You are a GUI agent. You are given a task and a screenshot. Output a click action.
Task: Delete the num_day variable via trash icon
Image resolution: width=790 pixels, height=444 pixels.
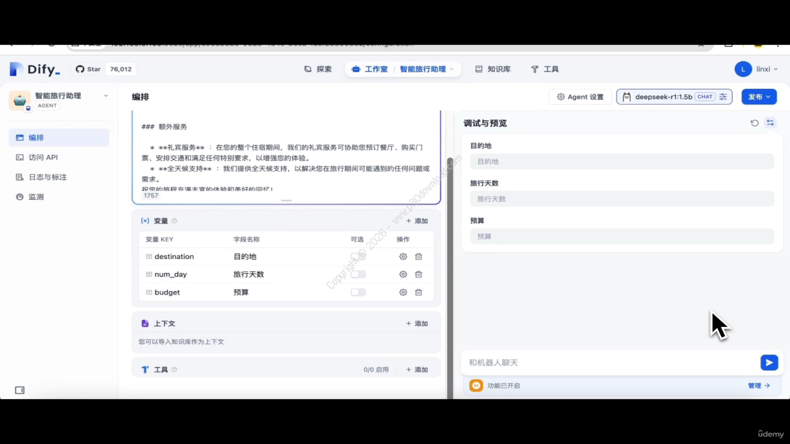[x=418, y=274]
